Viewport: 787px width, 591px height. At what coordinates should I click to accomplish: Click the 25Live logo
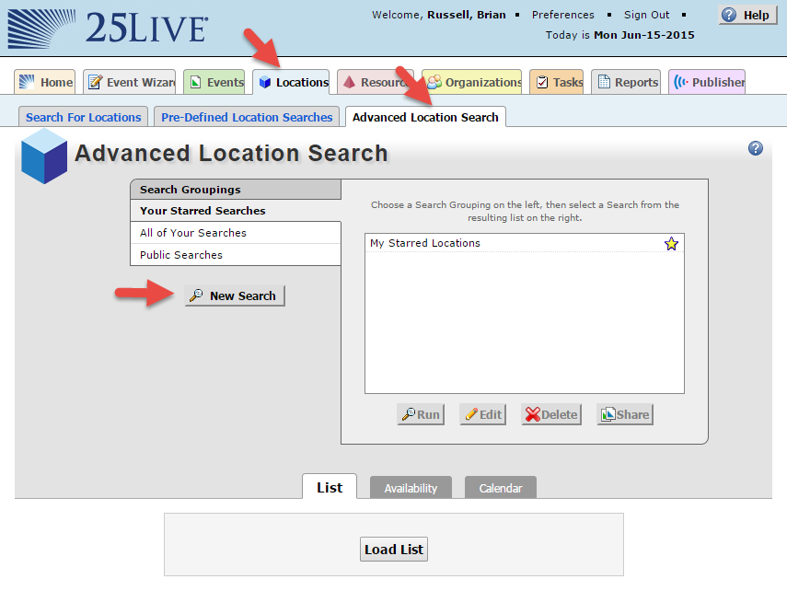pos(108,29)
